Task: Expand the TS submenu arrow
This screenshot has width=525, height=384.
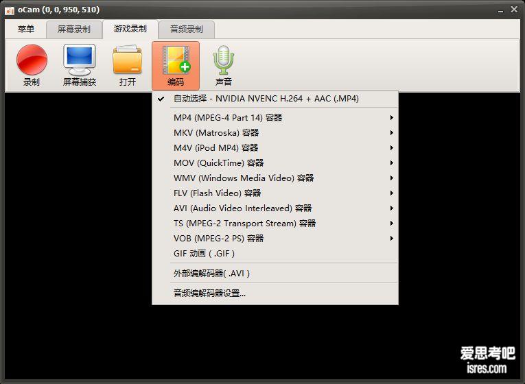Action: (x=391, y=223)
